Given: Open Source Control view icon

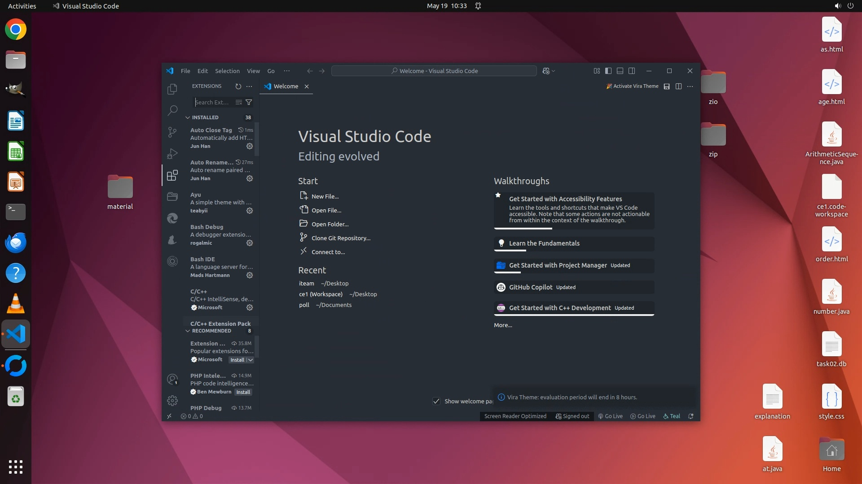Looking at the screenshot, I should pyautogui.click(x=172, y=132).
